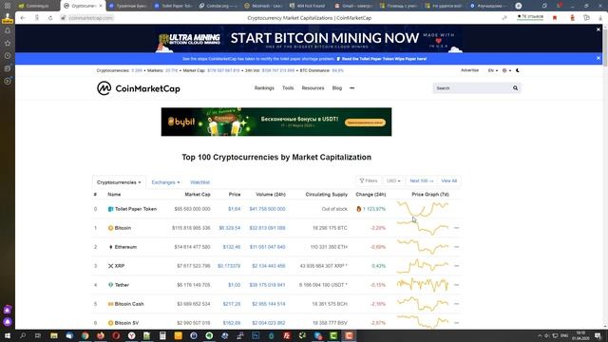
Task: Click the search magnifier icon
Action: [x=515, y=88]
